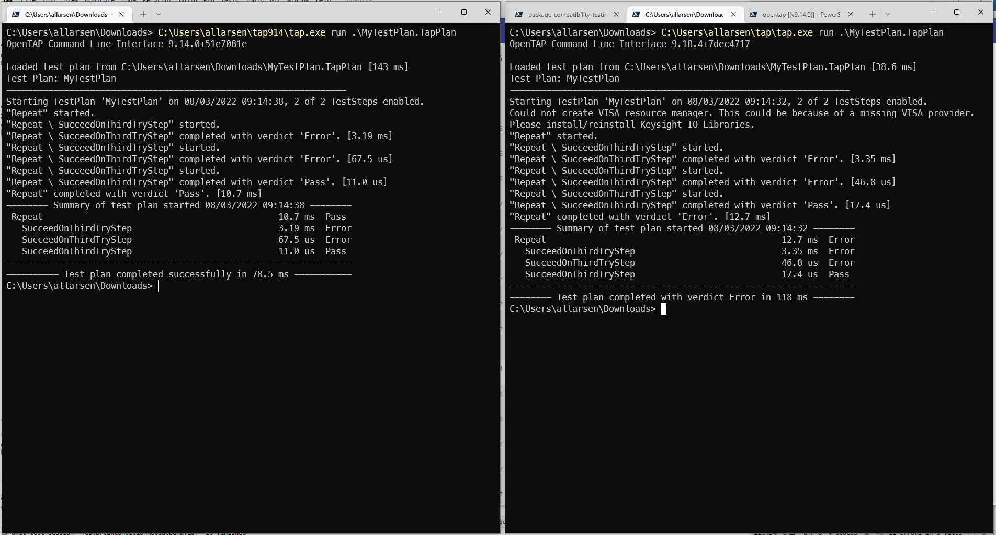
Task: Click the blinking cursor prompt in the right terminal
Action: pos(664,309)
